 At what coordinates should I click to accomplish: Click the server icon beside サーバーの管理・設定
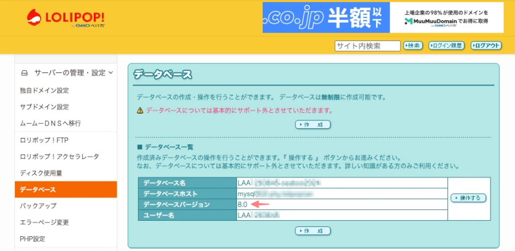click(x=24, y=73)
